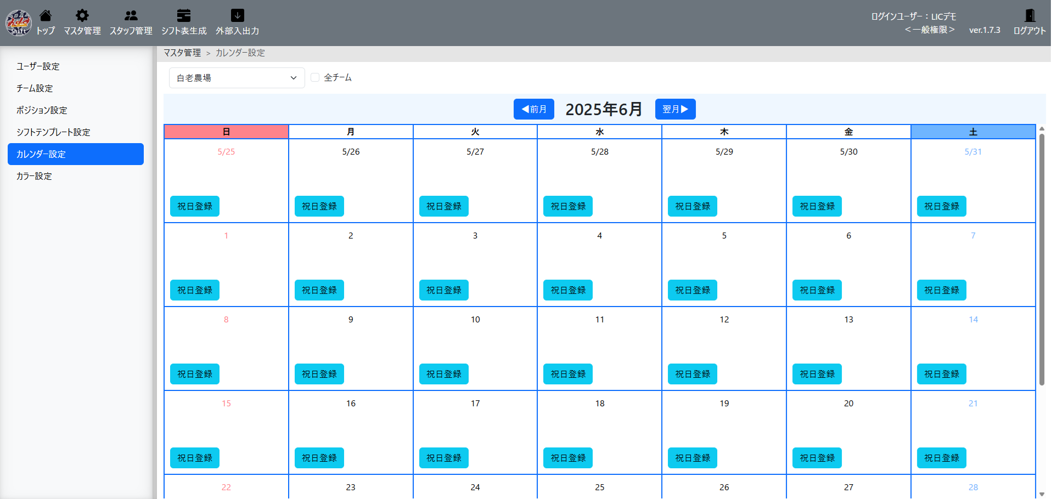Screen dimensions: 1052x499
Task: Register holiday on June 20
Action: [817, 458]
